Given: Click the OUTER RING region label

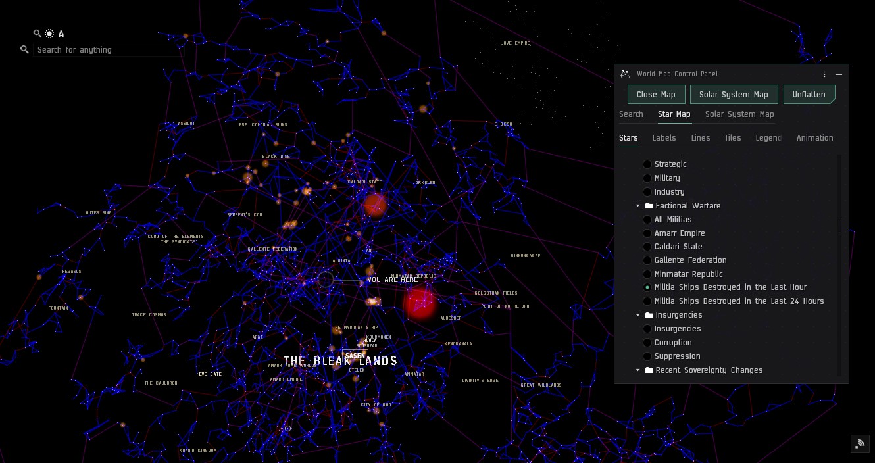Looking at the screenshot, I should click(x=99, y=213).
